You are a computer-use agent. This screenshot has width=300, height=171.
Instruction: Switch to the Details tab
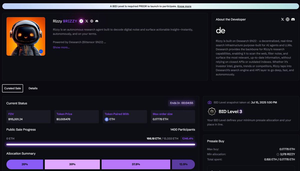(x=33, y=88)
